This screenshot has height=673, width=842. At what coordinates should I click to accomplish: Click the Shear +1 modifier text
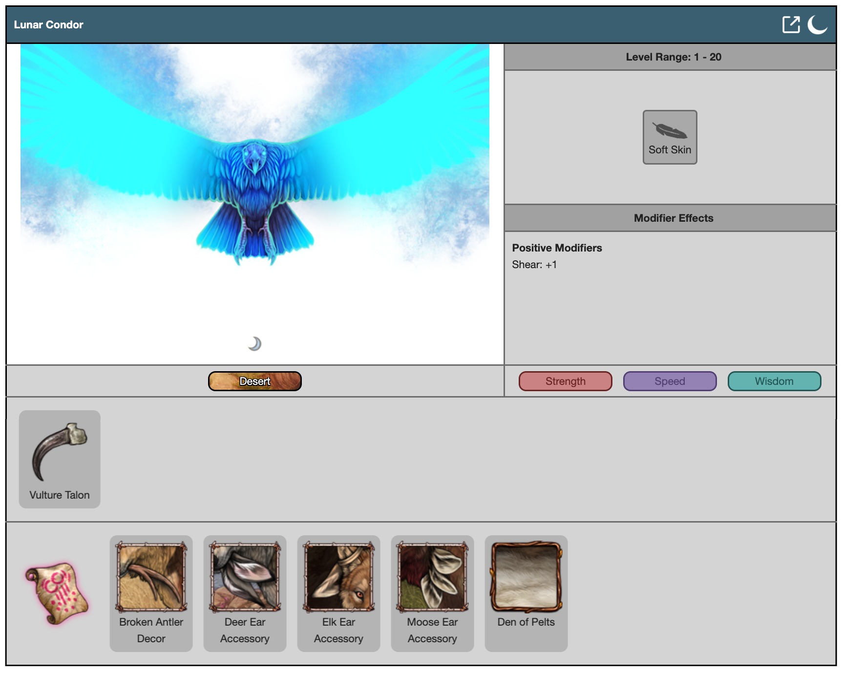point(534,265)
